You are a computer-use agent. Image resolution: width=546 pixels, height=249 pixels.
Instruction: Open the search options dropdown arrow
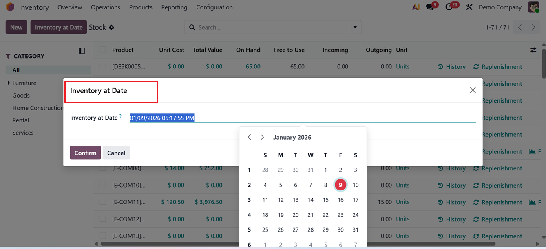coord(354,27)
